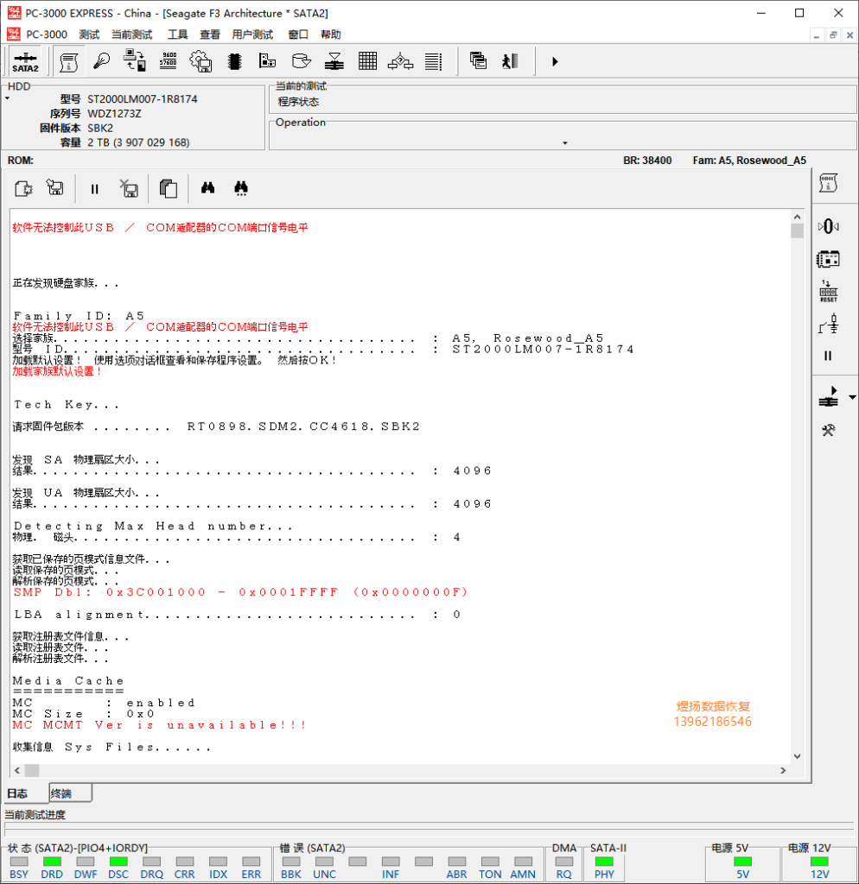The width and height of the screenshot is (859, 884).
Task: Click the Fam: A5, Rosewood_A5 text
Action: [749, 161]
